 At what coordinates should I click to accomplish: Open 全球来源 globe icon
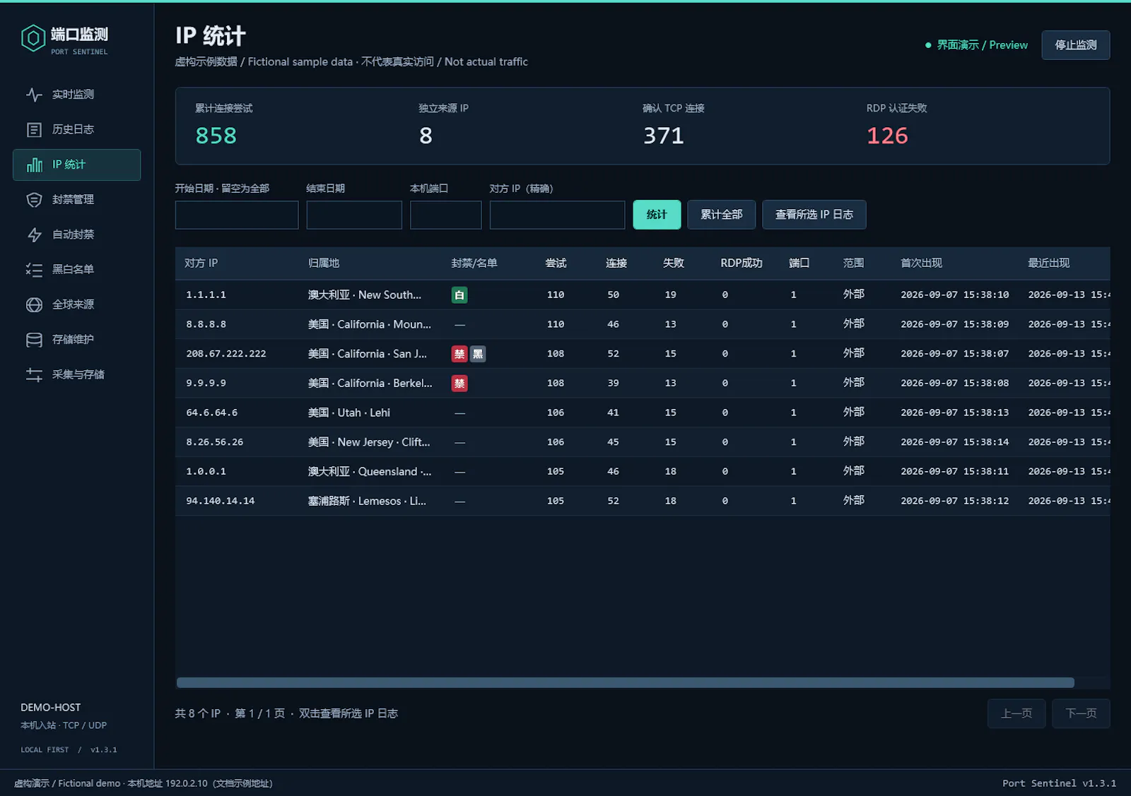click(34, 305)
